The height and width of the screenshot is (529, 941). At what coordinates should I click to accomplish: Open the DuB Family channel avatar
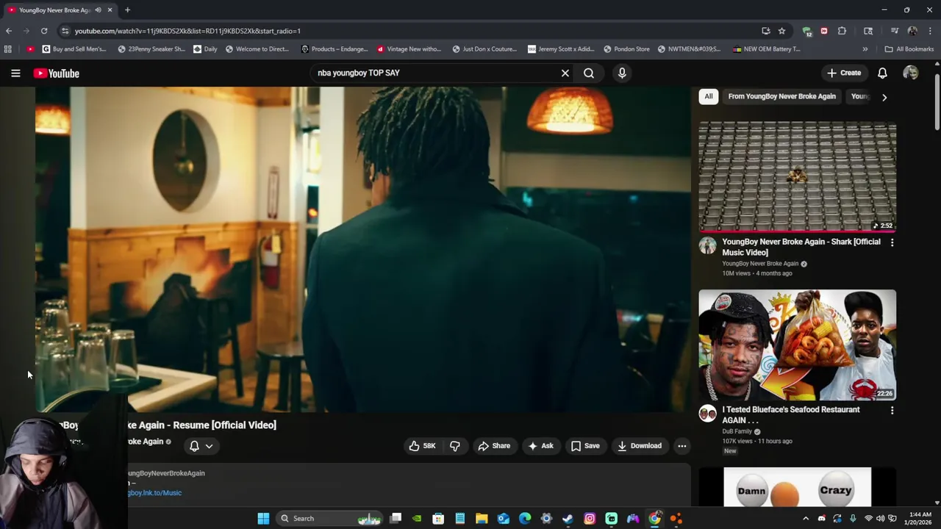point(707,414)
